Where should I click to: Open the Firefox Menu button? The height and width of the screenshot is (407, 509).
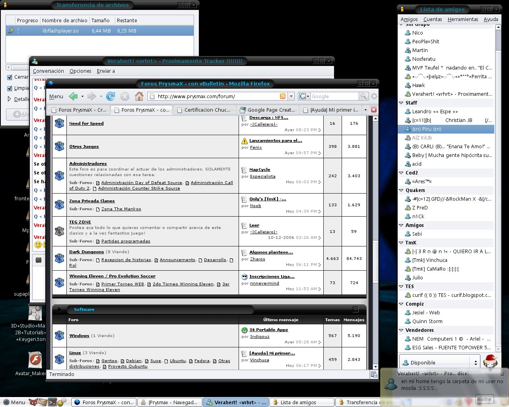tap(56, 96)
